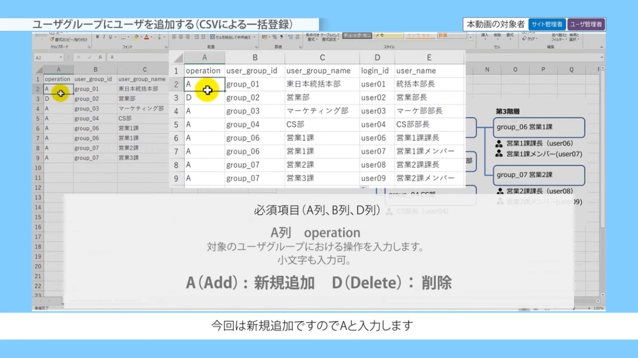The image size is (638, 358).
Task: Open the 書式 (Format) cells menu
Action: [x=510, y=37]
